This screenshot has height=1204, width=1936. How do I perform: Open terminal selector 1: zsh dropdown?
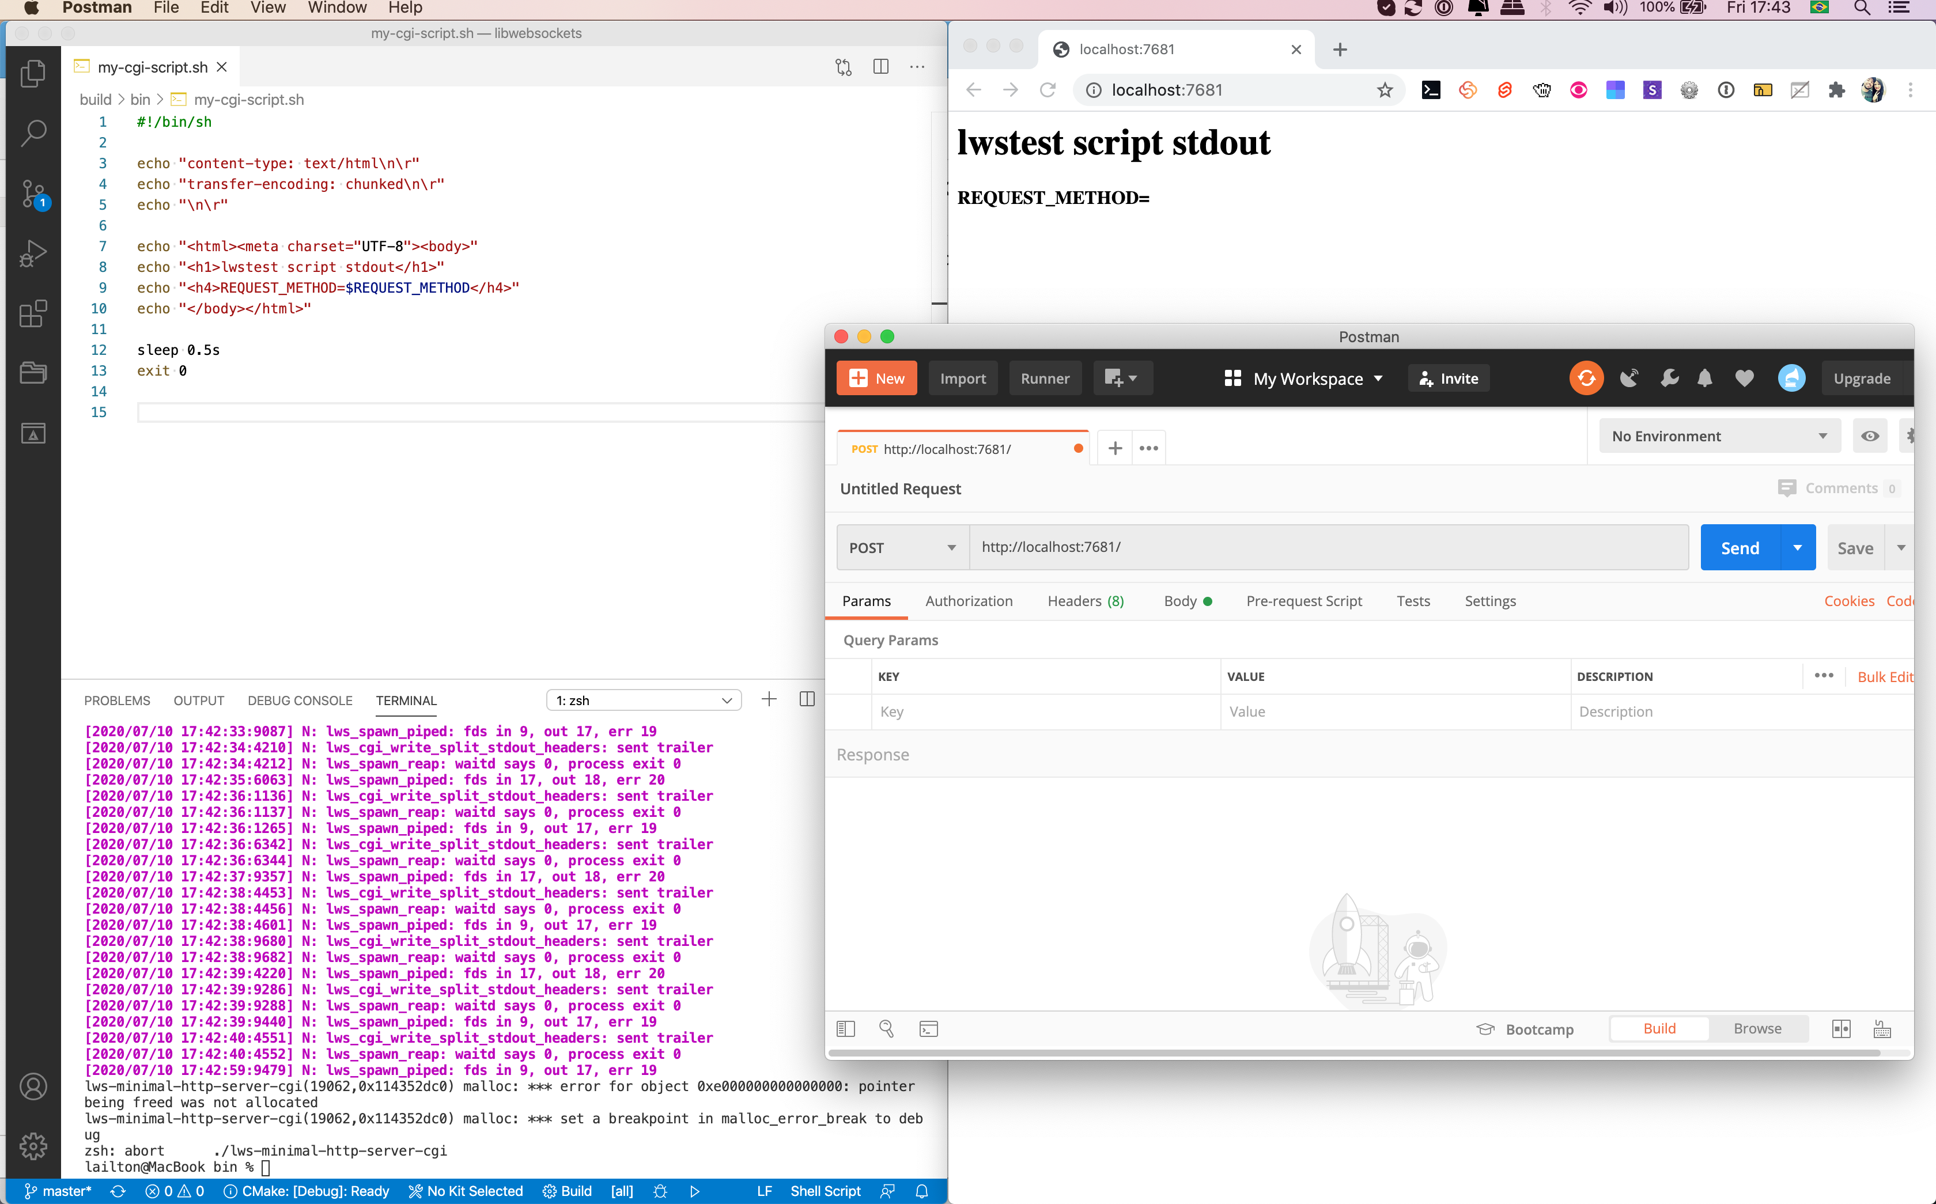644,700
